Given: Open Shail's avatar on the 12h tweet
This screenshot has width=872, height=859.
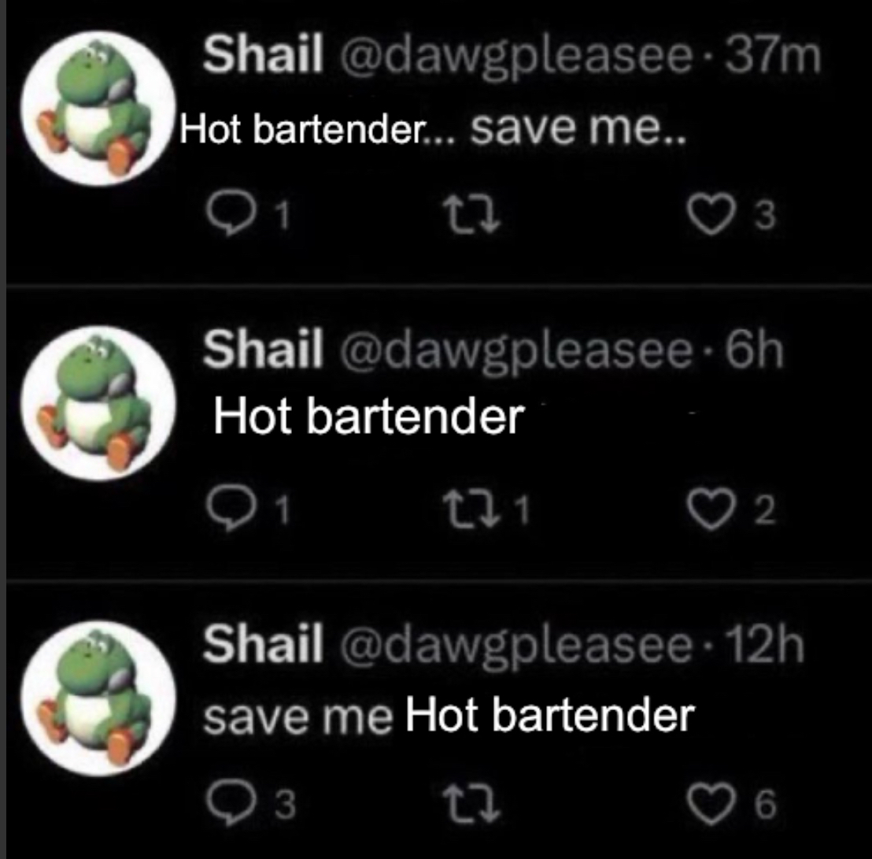Looking at the screenshot, I should (x=98, y=698).
